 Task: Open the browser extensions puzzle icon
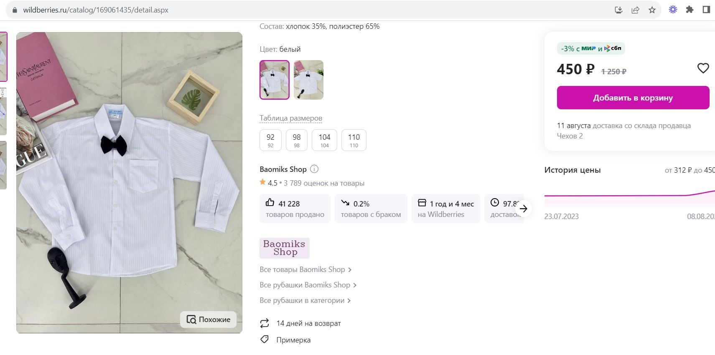[x=690, y=10]
